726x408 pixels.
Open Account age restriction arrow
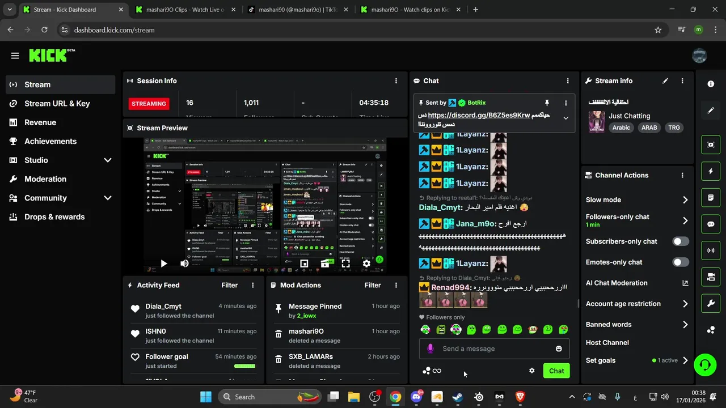[685, 304]
